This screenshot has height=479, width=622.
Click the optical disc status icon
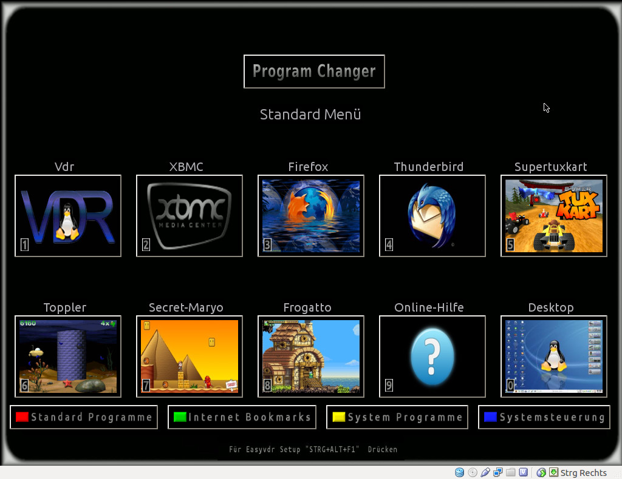(x=472, y=472)
